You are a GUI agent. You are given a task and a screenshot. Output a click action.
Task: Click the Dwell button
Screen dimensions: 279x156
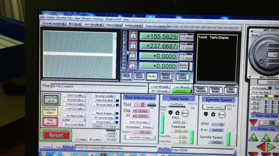click(x=98, y=126)
